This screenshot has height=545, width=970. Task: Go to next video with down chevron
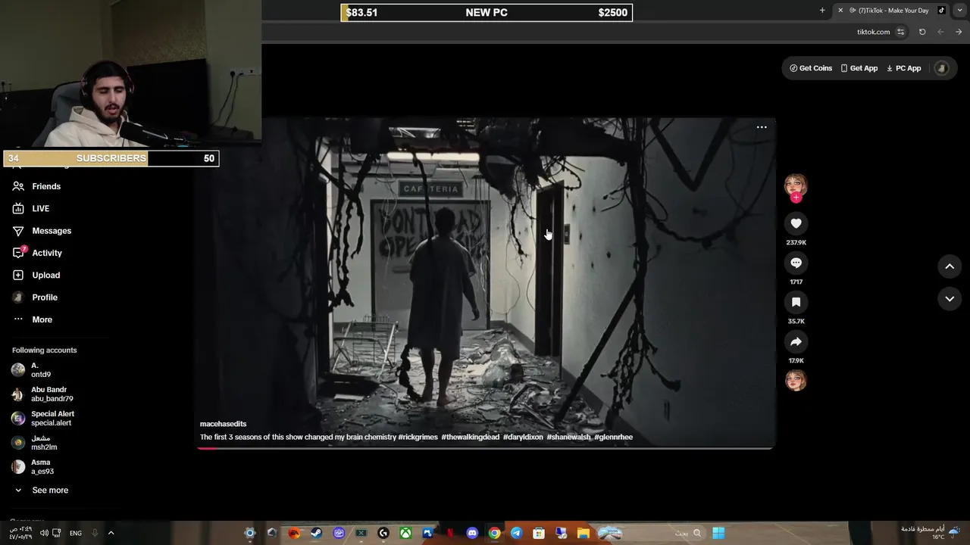pyautogui.click(x=950, y=299)
